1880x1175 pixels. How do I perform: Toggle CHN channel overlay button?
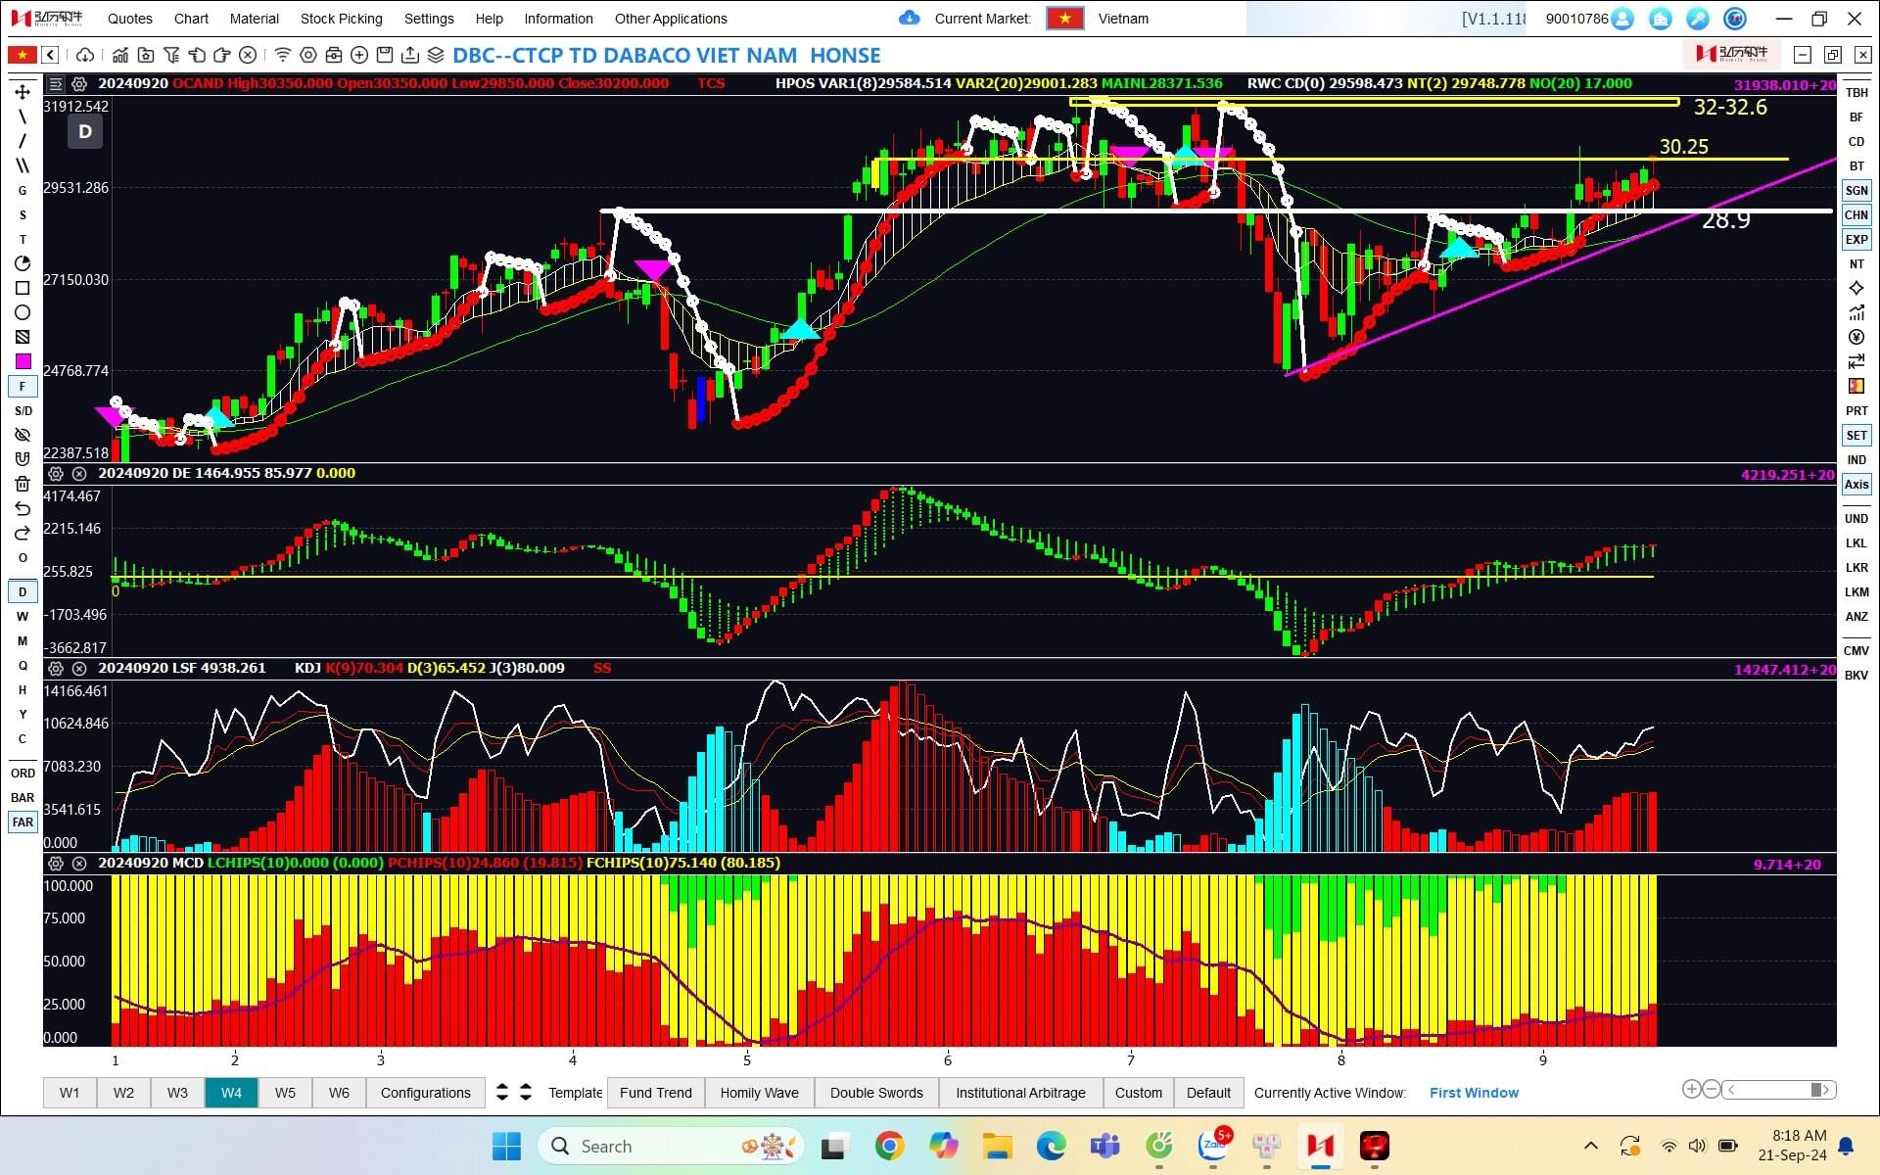click(1856, 214)
